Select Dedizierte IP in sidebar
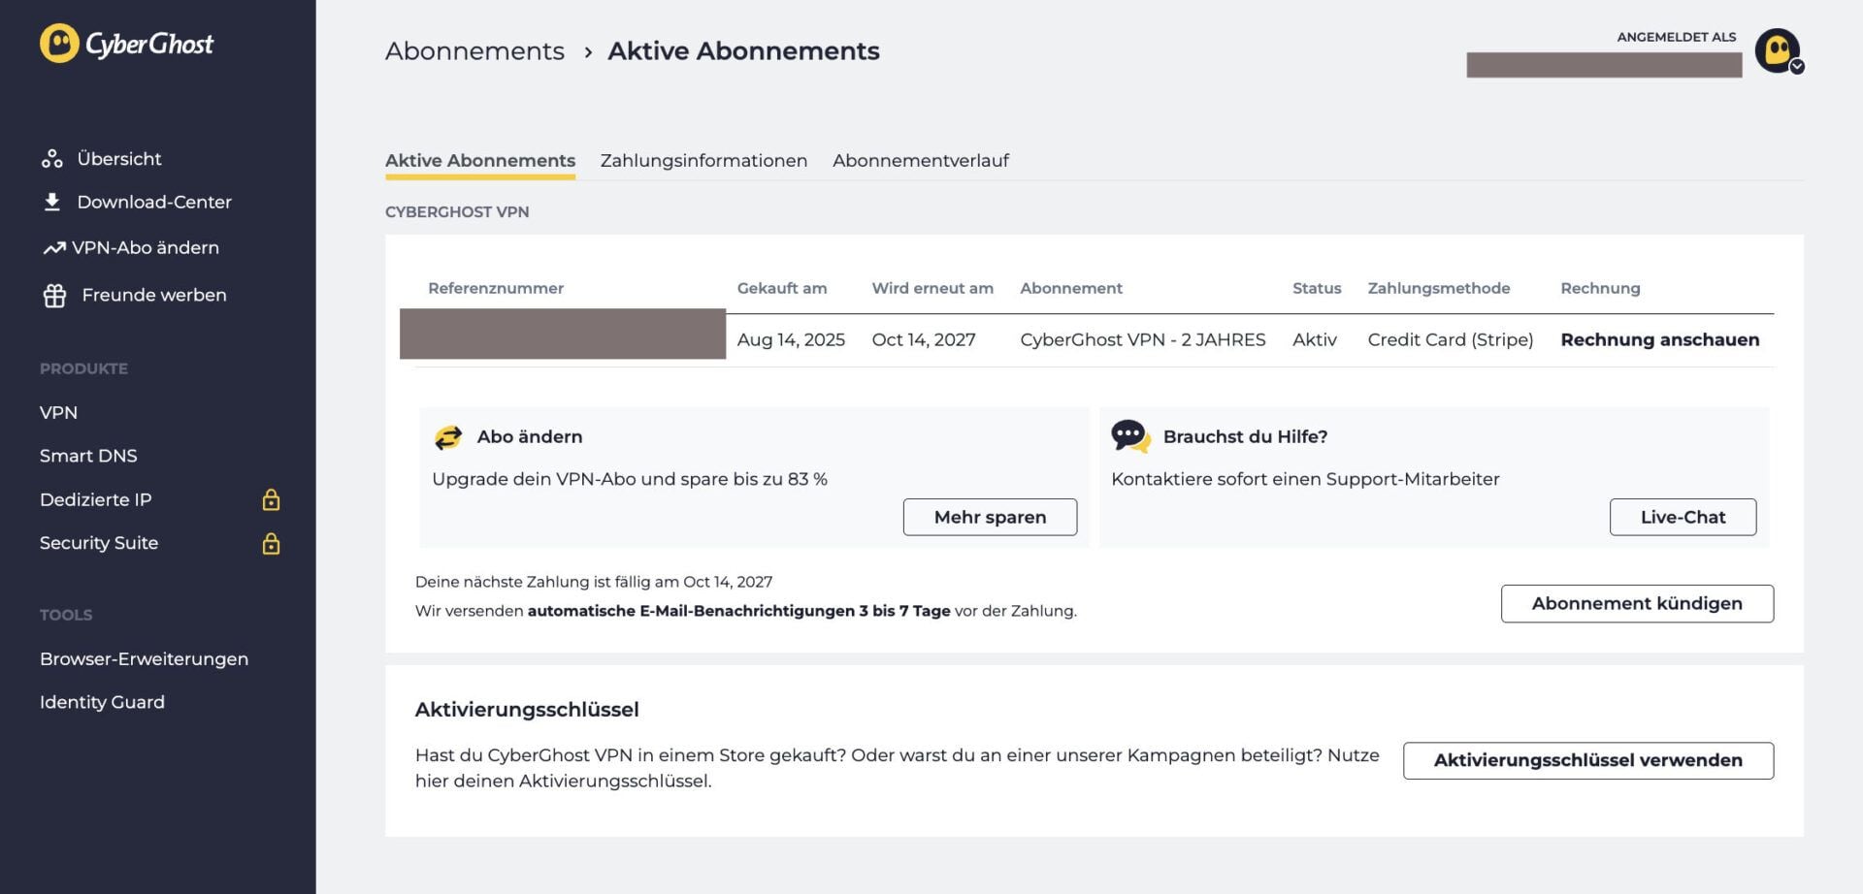 [95, 499]
